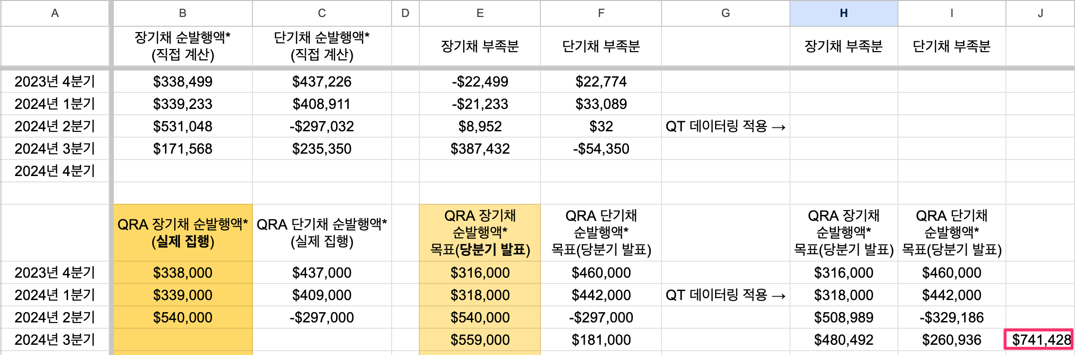
Task: Click the 2024년 4분기 row label
Action: [54, 171]
